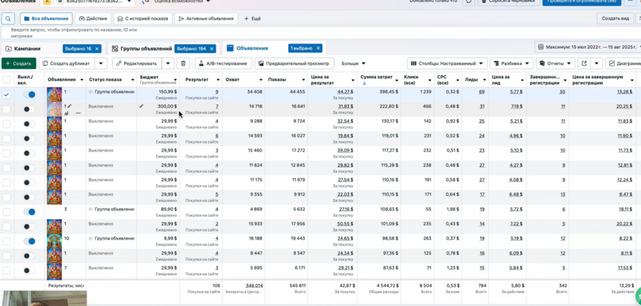Open the Разбивка dropdown
This screenshot has height=306, width=641.
(x=511, y=63)
